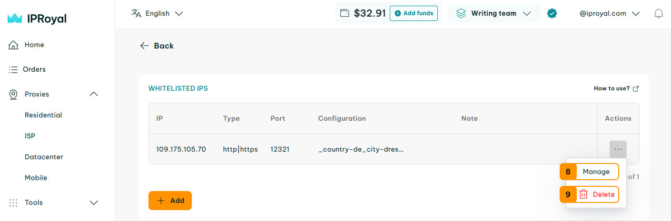Choose Delete from the actions menu
Viewport: 671px width, 221px height.
tap(596, 194)
